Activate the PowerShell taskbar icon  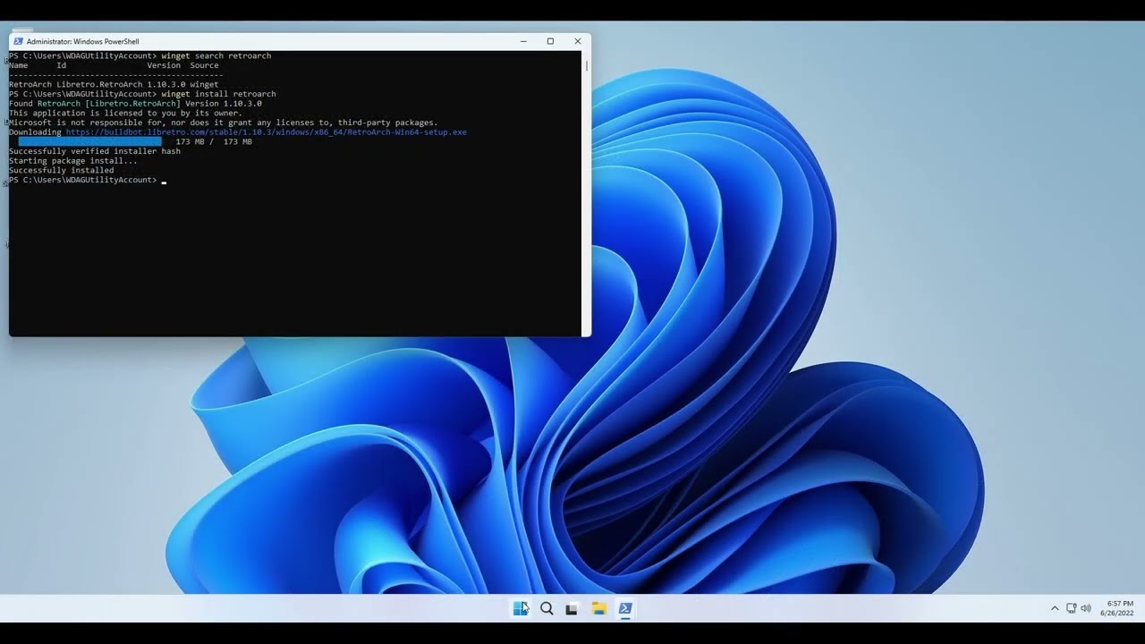(x=625, y=608)
